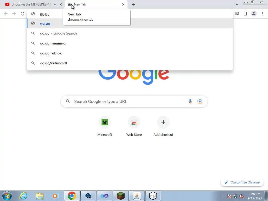Viewport: 268px width, 201px height.
Task: Select the New Tab tab
Action: point(96,4)
